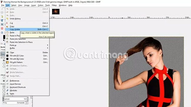
Task: Close the open Edit menu via its label
Action: [8, 5]
